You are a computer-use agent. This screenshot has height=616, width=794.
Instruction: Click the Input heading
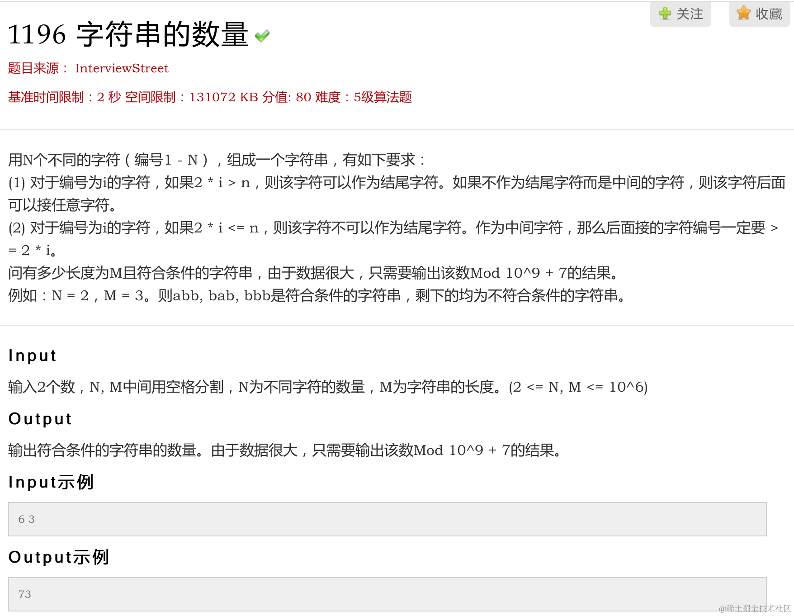[x=32, y=356]
